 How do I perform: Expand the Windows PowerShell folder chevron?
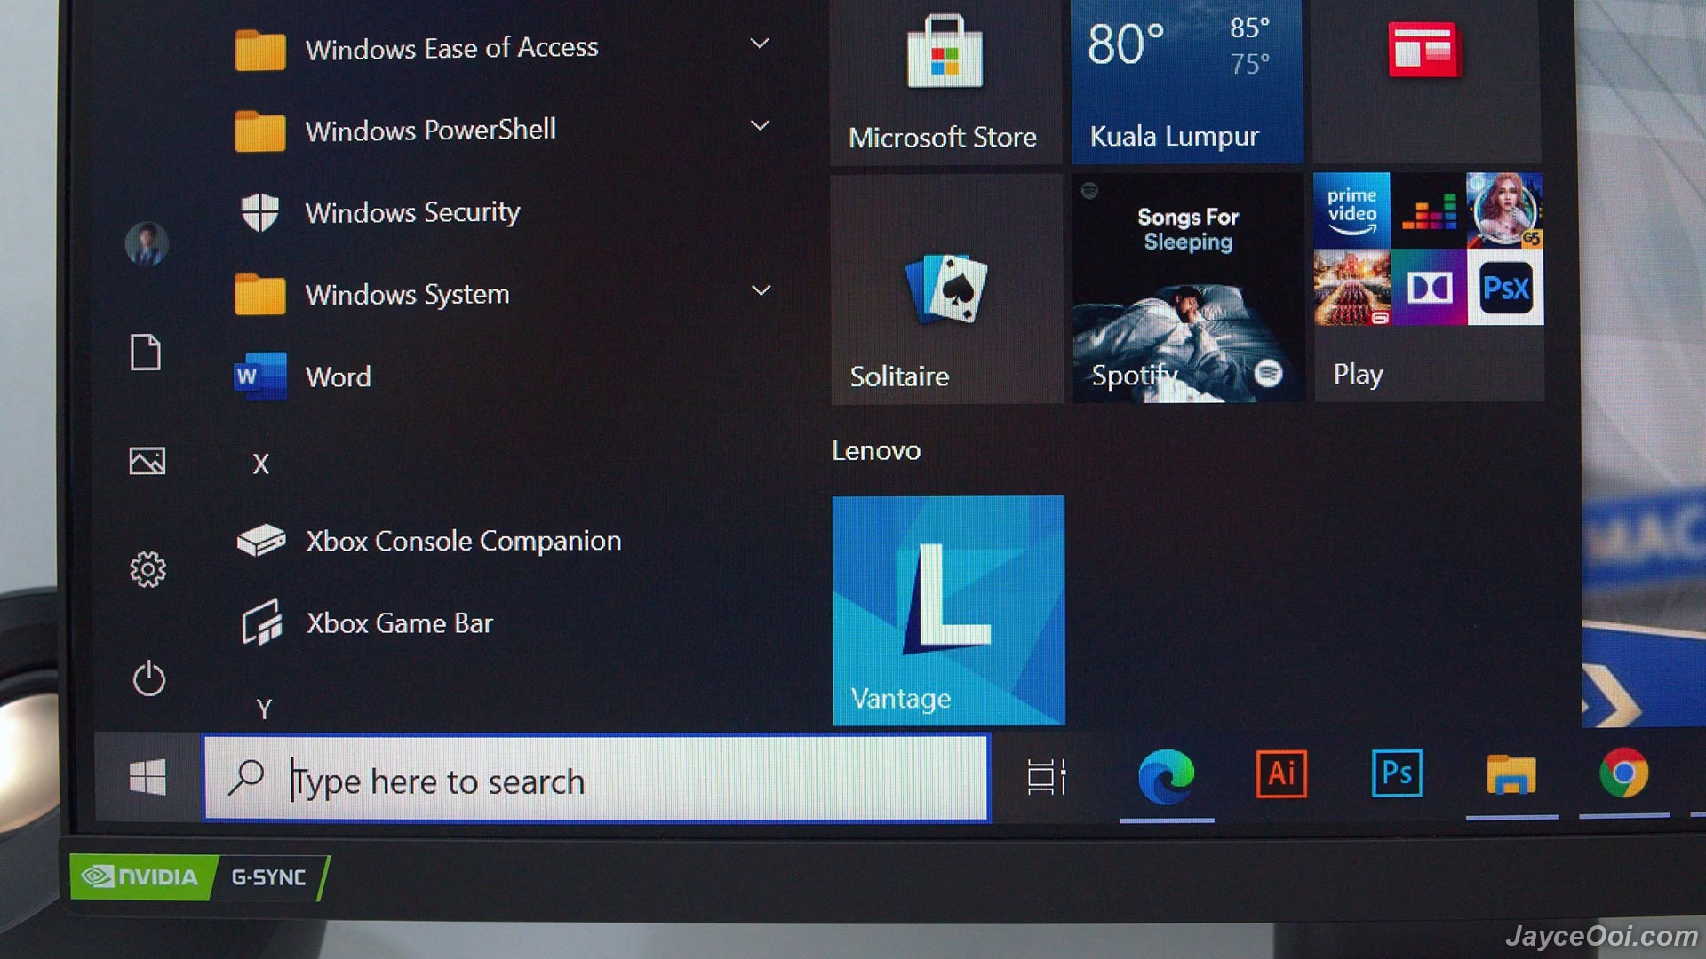tap(760, 125)
